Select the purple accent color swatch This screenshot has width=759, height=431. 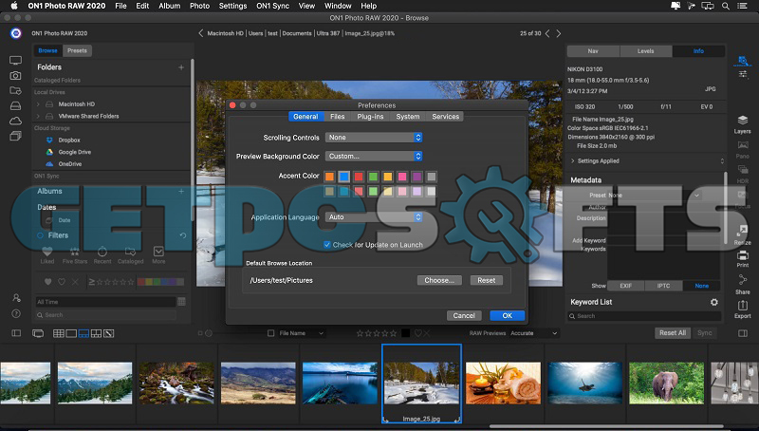click(x=417, y=177)
